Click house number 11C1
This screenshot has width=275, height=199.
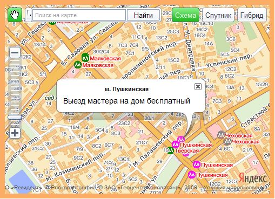(138, 37)
